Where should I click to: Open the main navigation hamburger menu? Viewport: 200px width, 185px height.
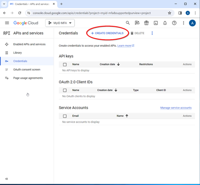(7, 23)
